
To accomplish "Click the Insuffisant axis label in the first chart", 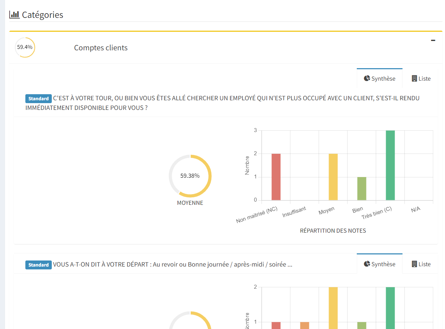I will [x=294, y=212].
